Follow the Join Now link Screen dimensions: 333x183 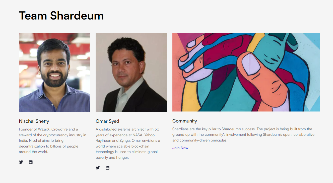[x=180, y=148]
